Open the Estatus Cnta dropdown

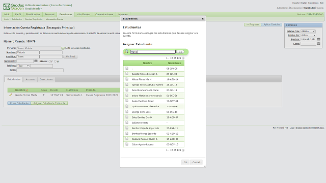(x=308, y=31)
